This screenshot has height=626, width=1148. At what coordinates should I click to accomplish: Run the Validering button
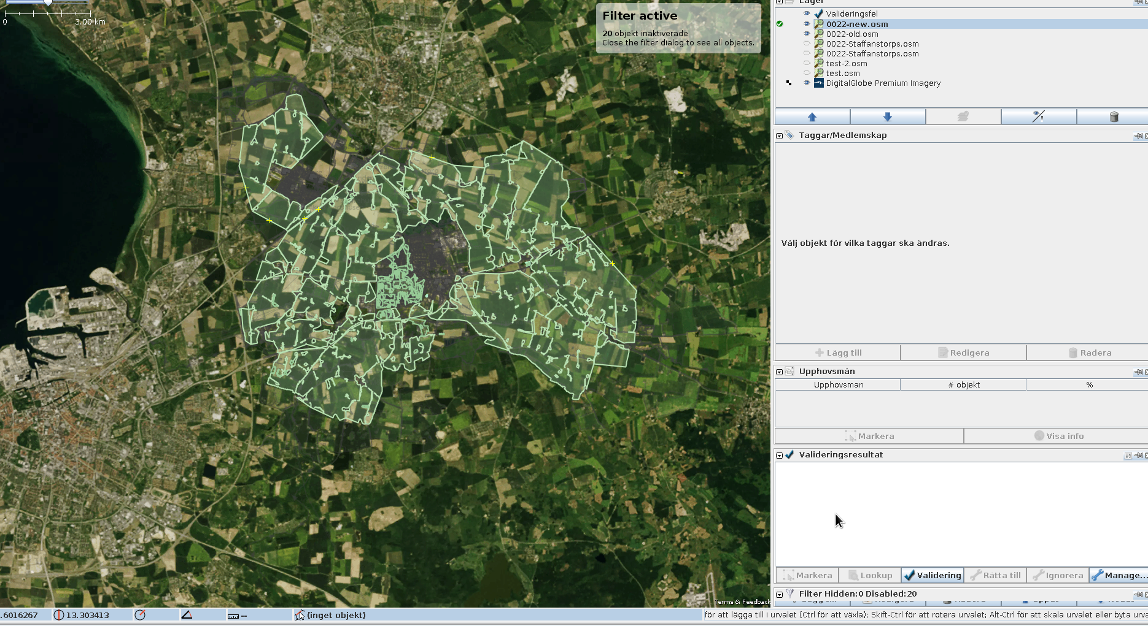point(932,575)
